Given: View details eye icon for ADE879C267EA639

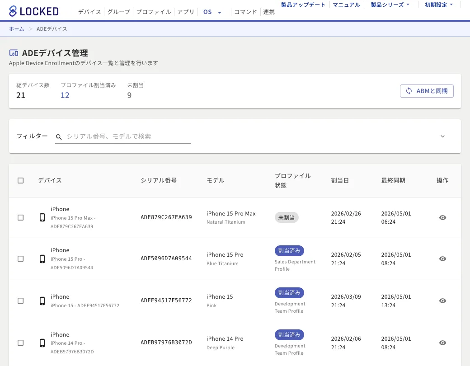Looking at the screenshot, I should pos(442,218).
